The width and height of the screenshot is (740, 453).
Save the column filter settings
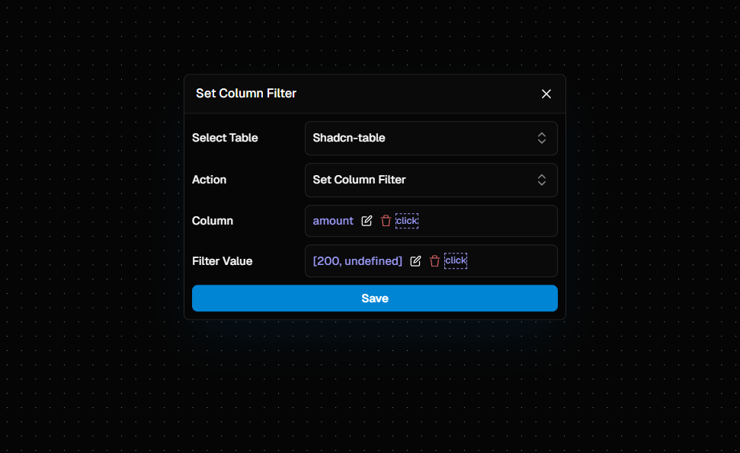tap(374, 298)
